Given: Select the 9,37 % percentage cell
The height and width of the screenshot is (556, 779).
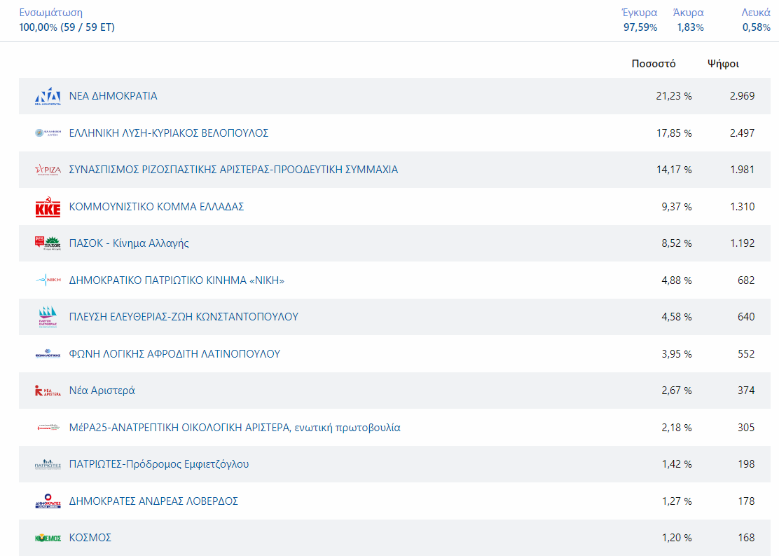Looking at the screenshot, I should point(677,206).
